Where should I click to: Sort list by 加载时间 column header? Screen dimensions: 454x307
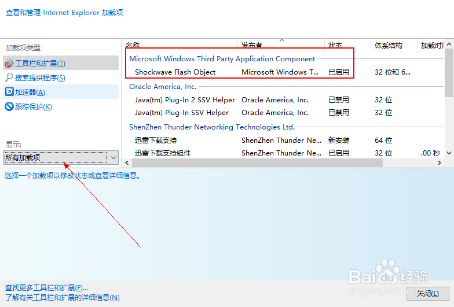tap(431, 45)
